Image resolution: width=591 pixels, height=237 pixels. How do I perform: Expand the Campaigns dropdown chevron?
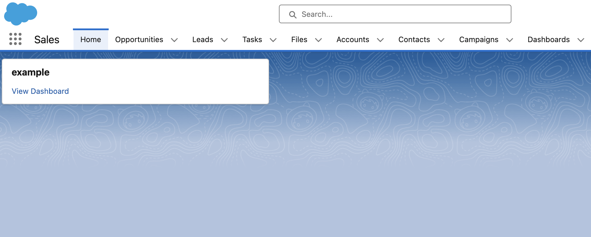click(x=510, y=40)
